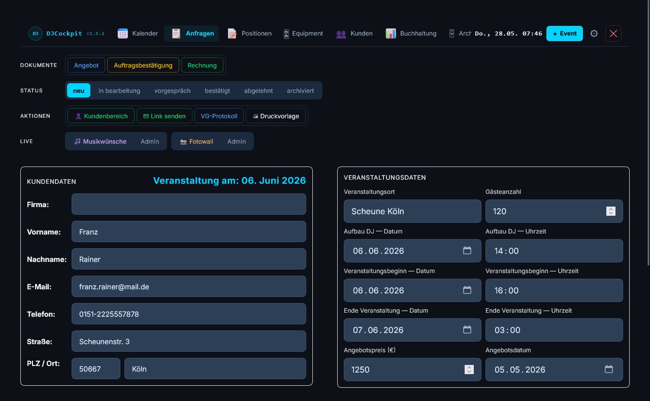This screenshot has width=650, height=401.
Task: Open the Ende Veranstaltung date calendar picker
Action: coord(467,329)
